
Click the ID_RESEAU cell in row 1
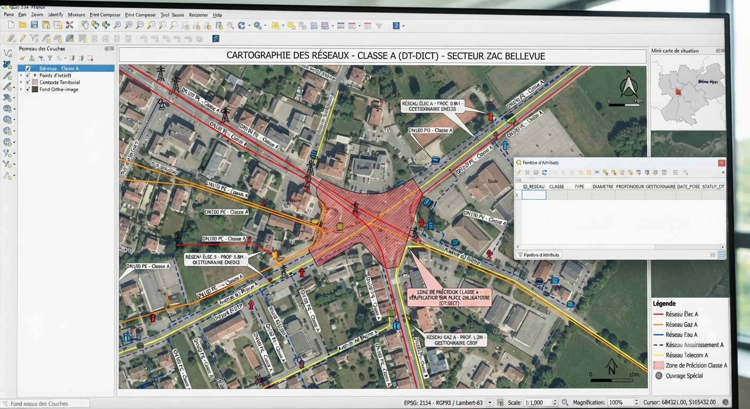click(534, 195)
